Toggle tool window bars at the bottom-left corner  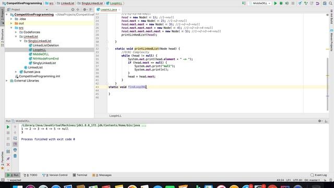coord(2,180)
